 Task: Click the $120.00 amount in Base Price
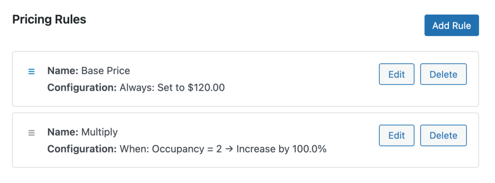point(206,88)
